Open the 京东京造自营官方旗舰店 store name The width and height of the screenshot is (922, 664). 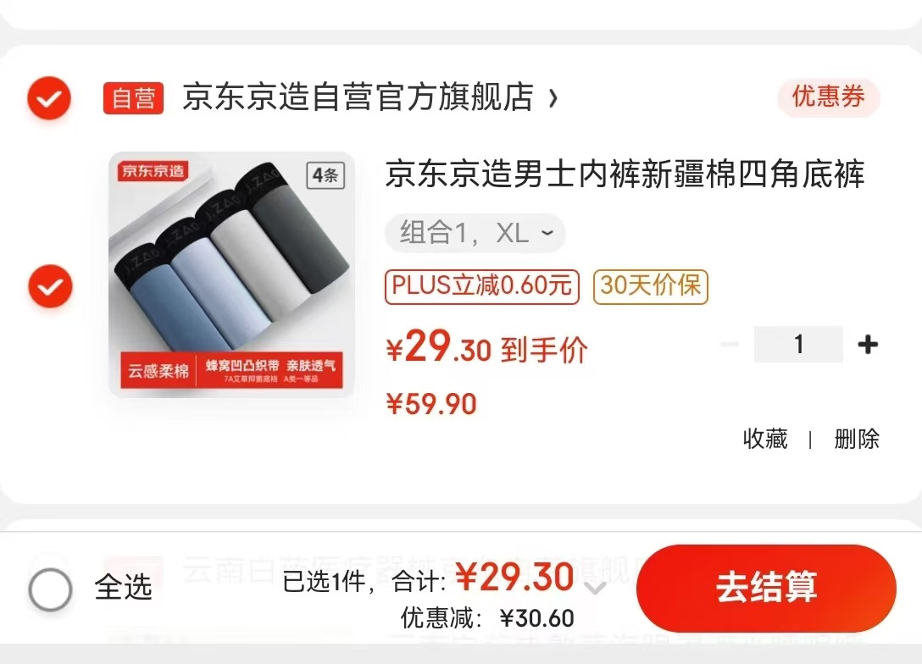pyautogui.click(x=358, y=97)
